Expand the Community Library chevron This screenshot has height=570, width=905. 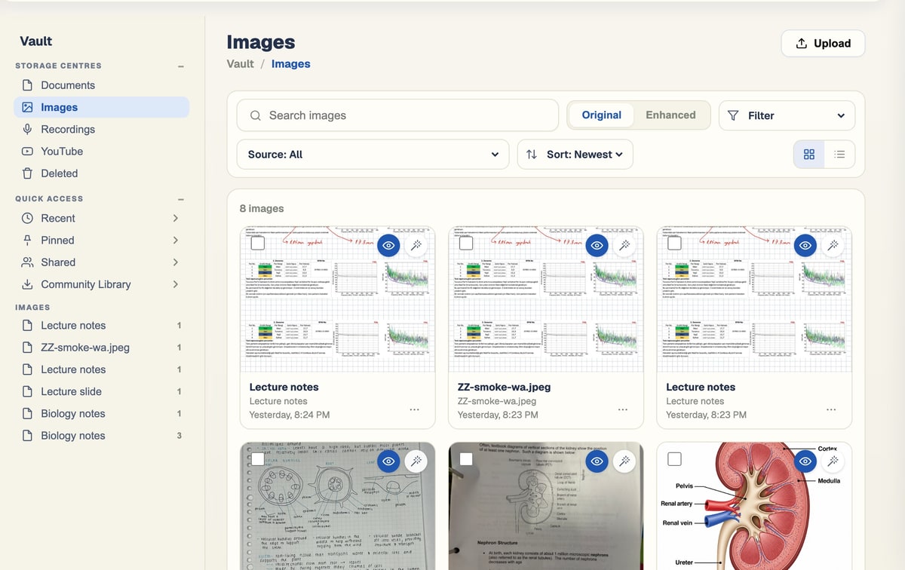click(175, 284)
